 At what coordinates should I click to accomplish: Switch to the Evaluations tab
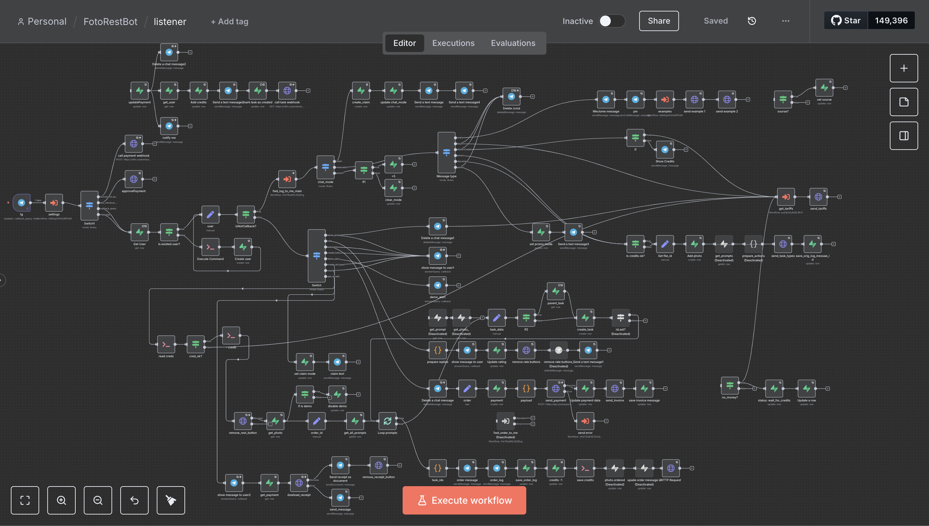[512, 43]
